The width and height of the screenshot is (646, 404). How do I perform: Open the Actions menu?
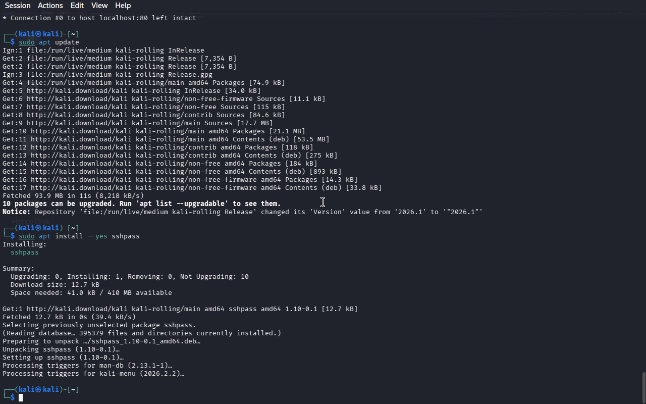(x=50, y=6)
